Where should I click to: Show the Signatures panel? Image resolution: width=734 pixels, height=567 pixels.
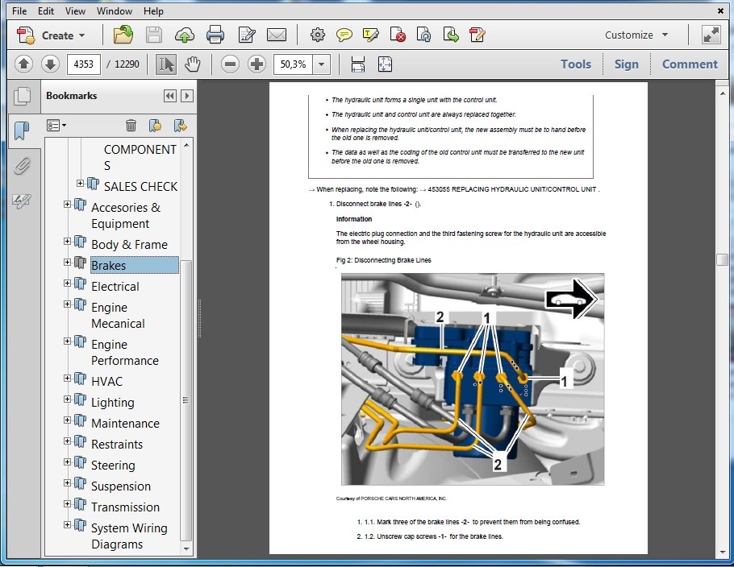coord(22,201)
